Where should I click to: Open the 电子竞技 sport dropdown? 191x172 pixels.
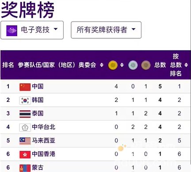pos(32,30)
